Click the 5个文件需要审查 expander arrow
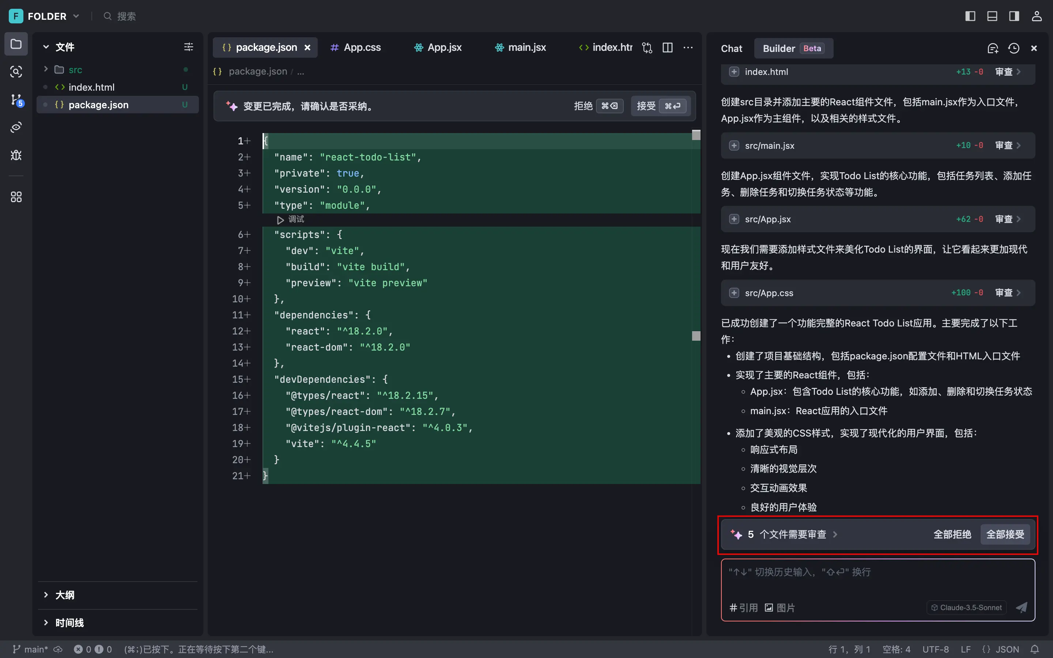This screenshot has height=658, width=1053. 835,534
